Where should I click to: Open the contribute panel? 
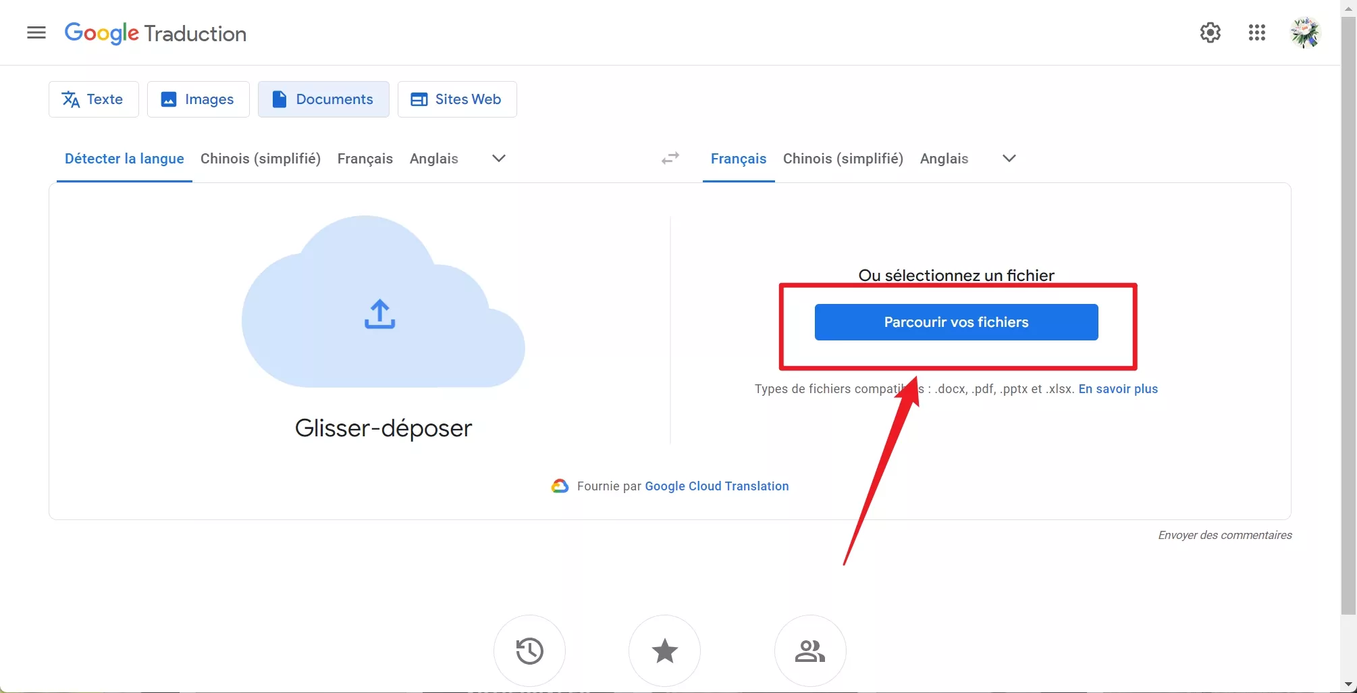click(x=810, y=650)
